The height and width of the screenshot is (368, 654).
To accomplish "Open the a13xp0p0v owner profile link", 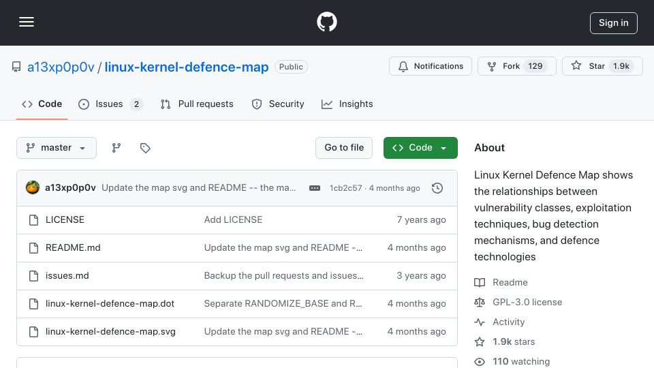I will 61,67.
